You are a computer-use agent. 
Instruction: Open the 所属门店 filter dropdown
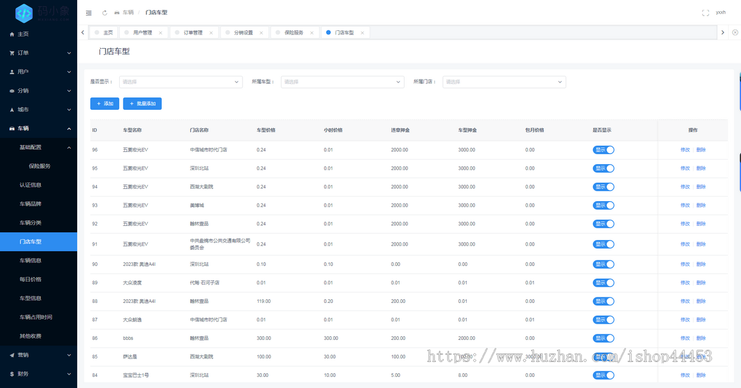[504, 81]
